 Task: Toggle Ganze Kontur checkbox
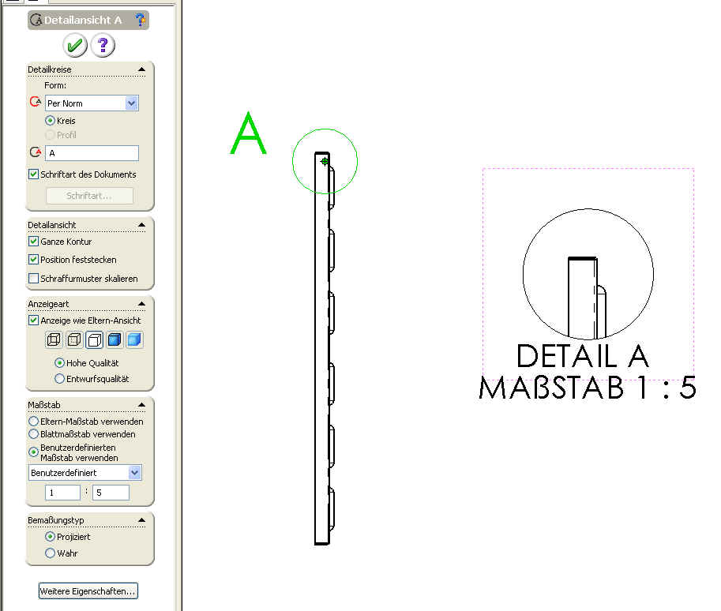click(x=34, y=242)
